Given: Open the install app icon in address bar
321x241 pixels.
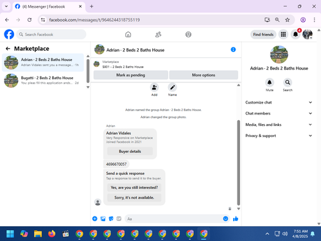Looking at the screenshot, I should [x=267, y=20].
